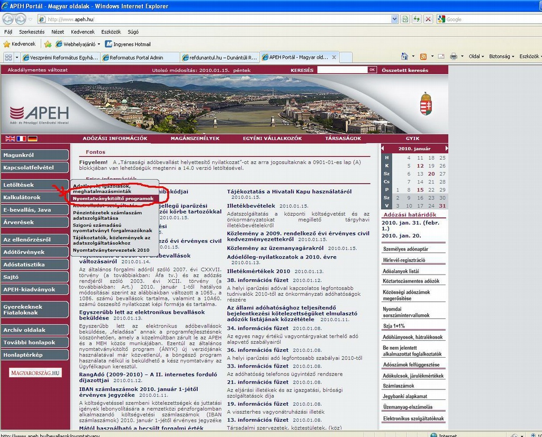This screenshot has height=437, width=542.
Task: Open the Személyes adónaptár link
Action: [x=405, y=249]
